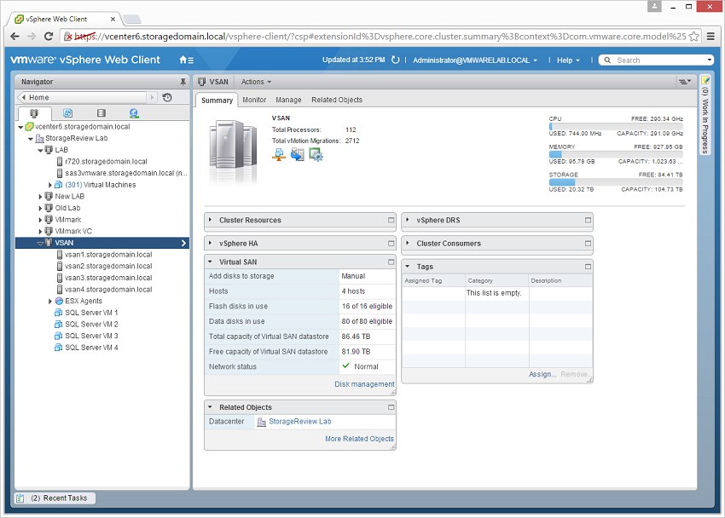Maximize the vSphere HA portlet

tap(391, 244)
